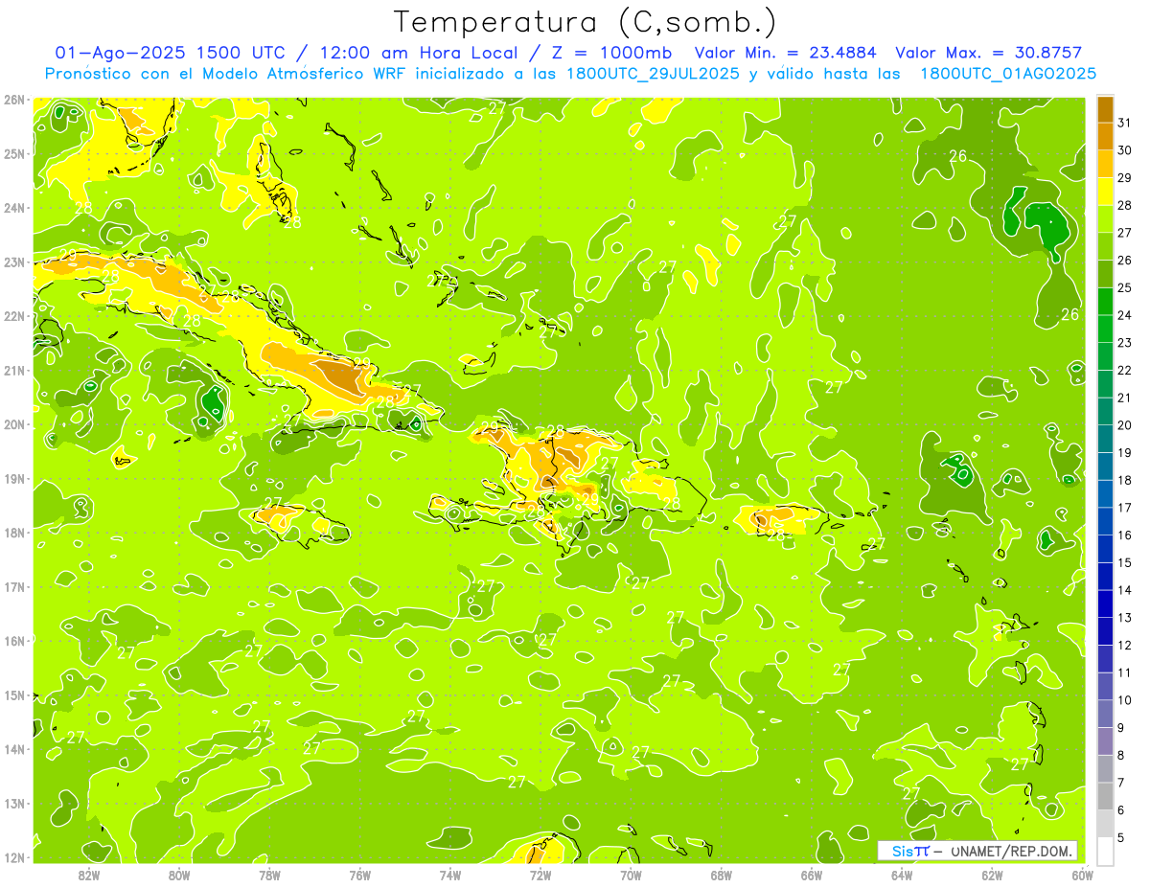Viewport: 1150px width, 888px height.
Task: Click the longitude axis label '82W'
Action: pyautogui.click(x=89, y=875)
